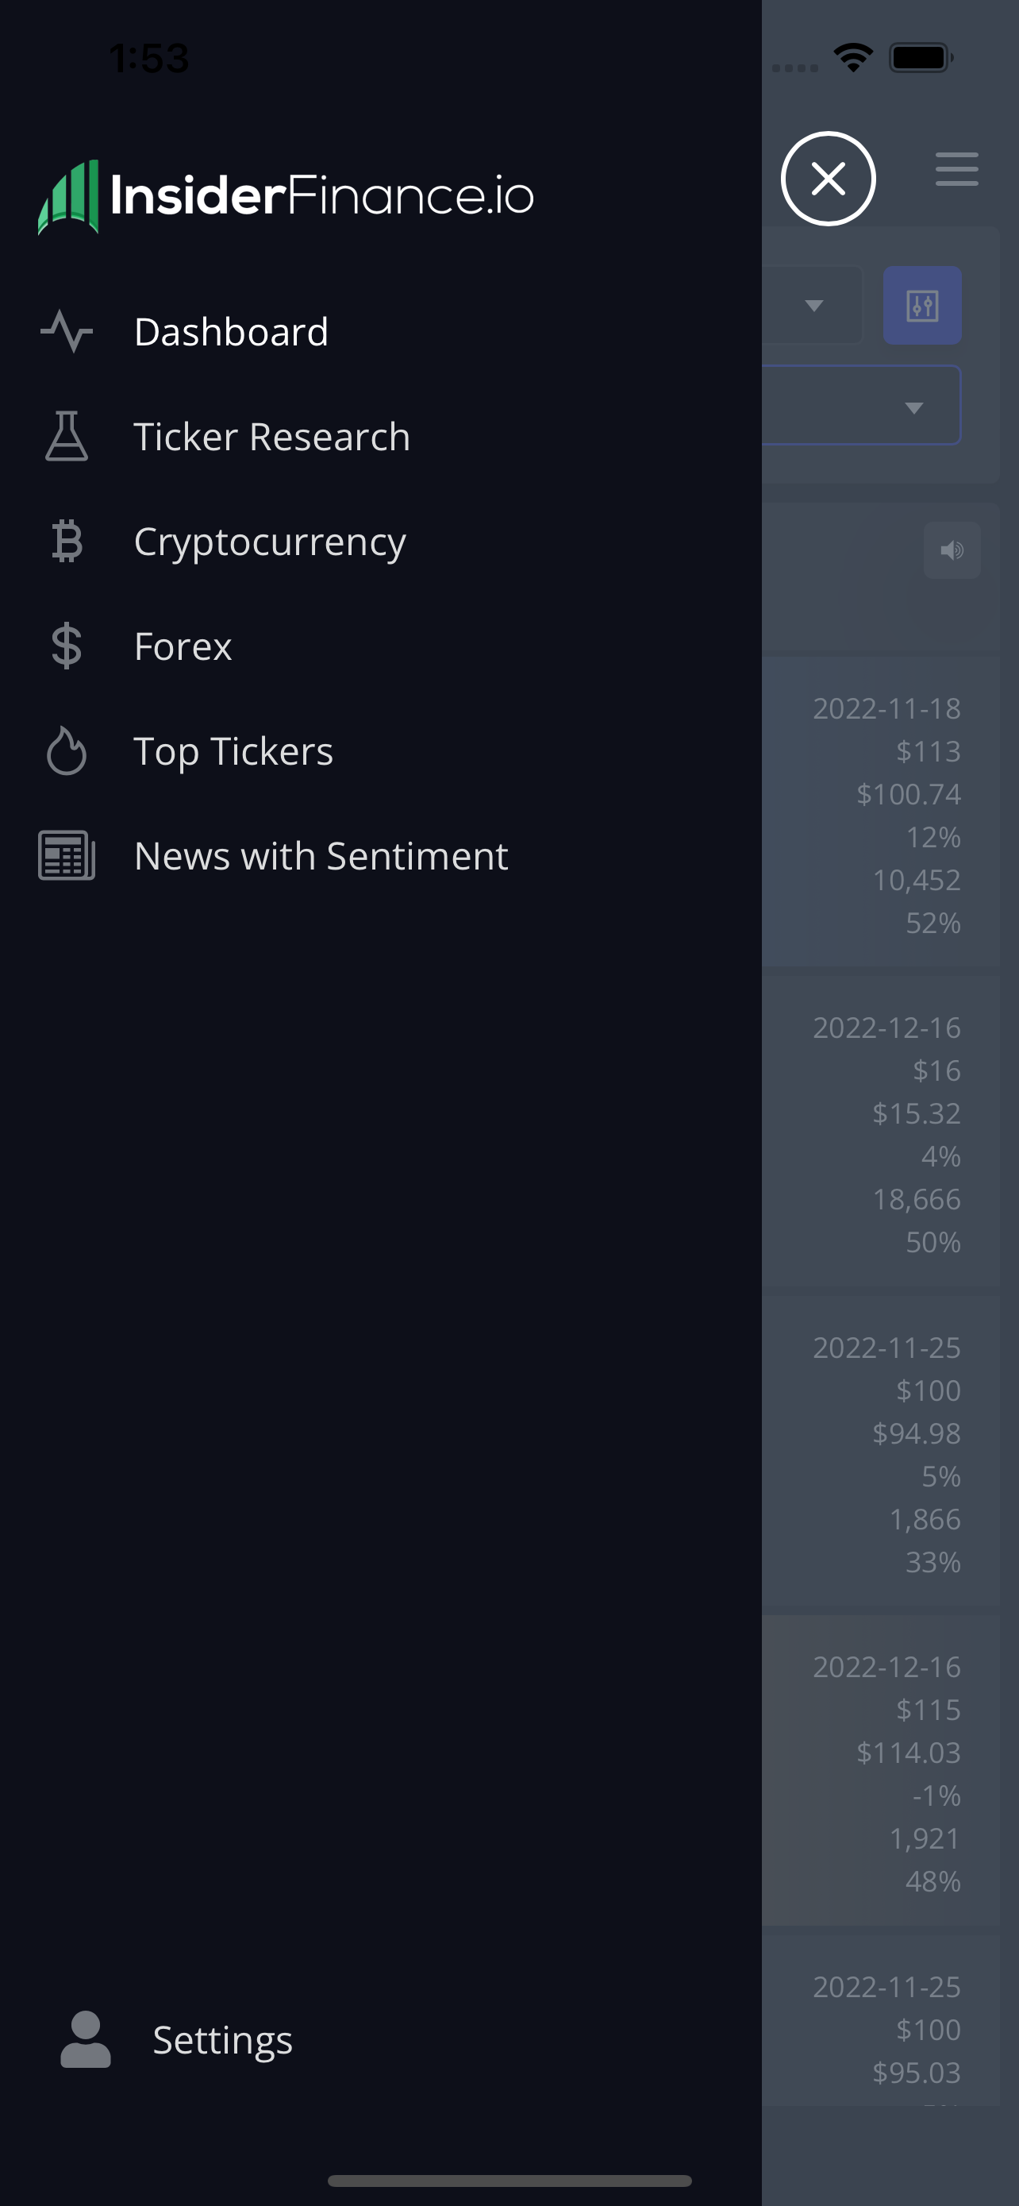Select the 2022-11-18 $113 option row
The image size is (1019, 2206).
(x=881, y=812)
